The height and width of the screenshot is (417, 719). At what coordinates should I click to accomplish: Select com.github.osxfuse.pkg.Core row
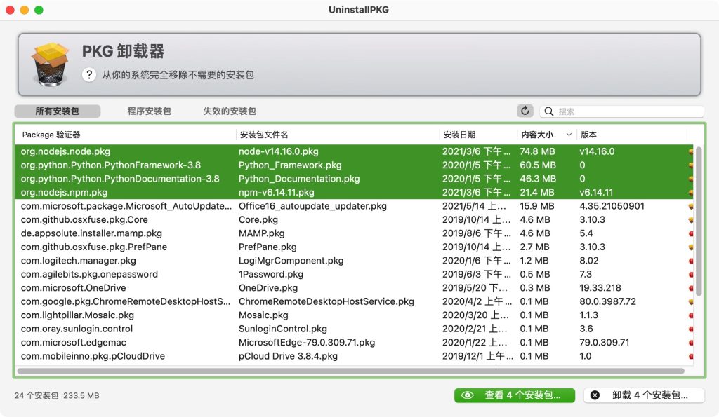click(354, 220)
